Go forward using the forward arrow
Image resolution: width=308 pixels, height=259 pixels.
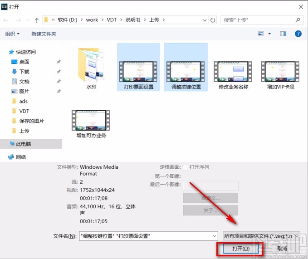[x=18, y=20]
